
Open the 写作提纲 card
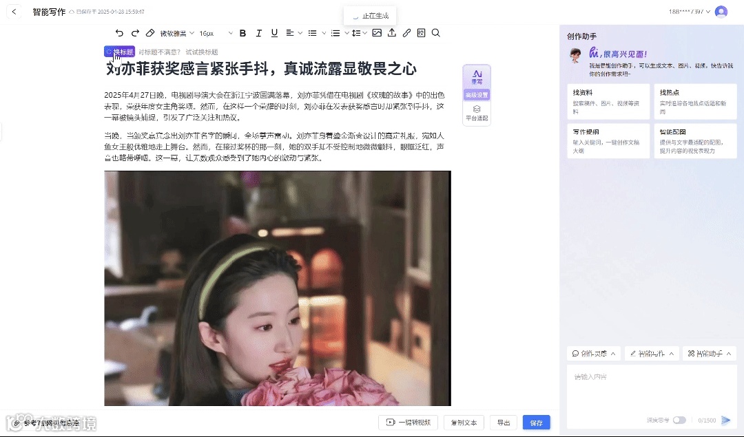coord(608,141)
